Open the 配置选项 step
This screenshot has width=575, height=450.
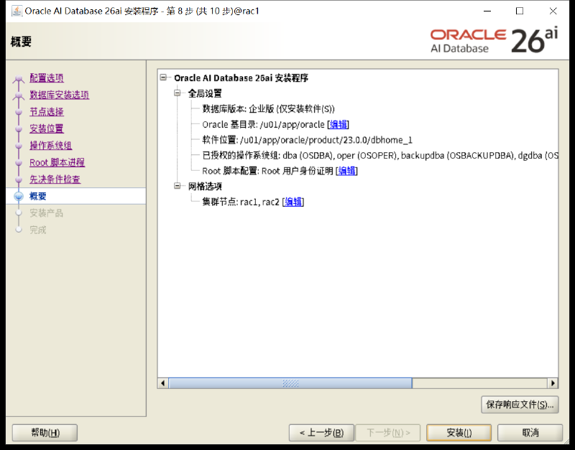tap(47, 78)
